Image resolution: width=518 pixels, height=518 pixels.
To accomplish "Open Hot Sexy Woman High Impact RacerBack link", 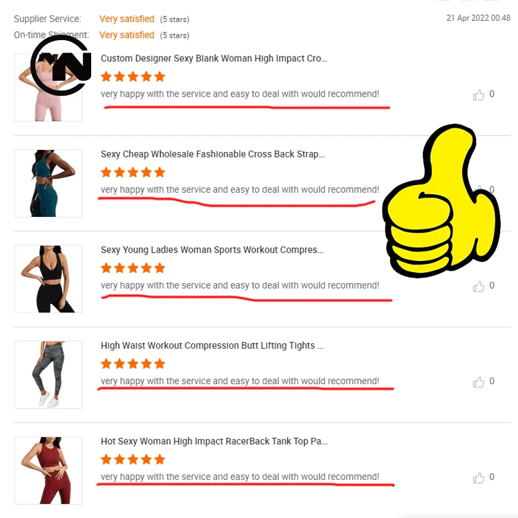I will pyautogui.click(x=214, y=441).
